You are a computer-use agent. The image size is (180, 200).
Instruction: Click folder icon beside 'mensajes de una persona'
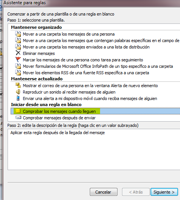(x=18, y=34)
